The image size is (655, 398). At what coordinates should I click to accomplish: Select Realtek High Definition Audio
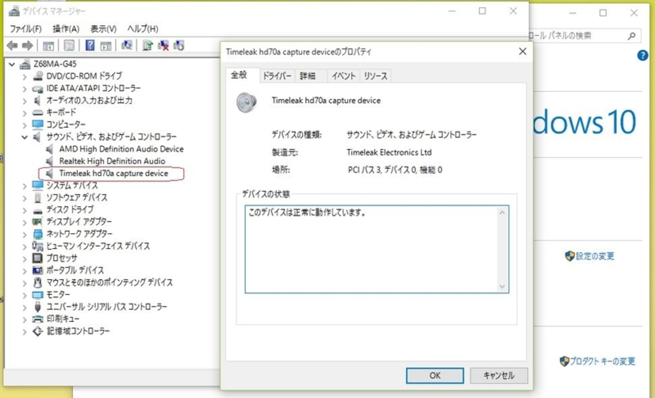pos(112,161)
